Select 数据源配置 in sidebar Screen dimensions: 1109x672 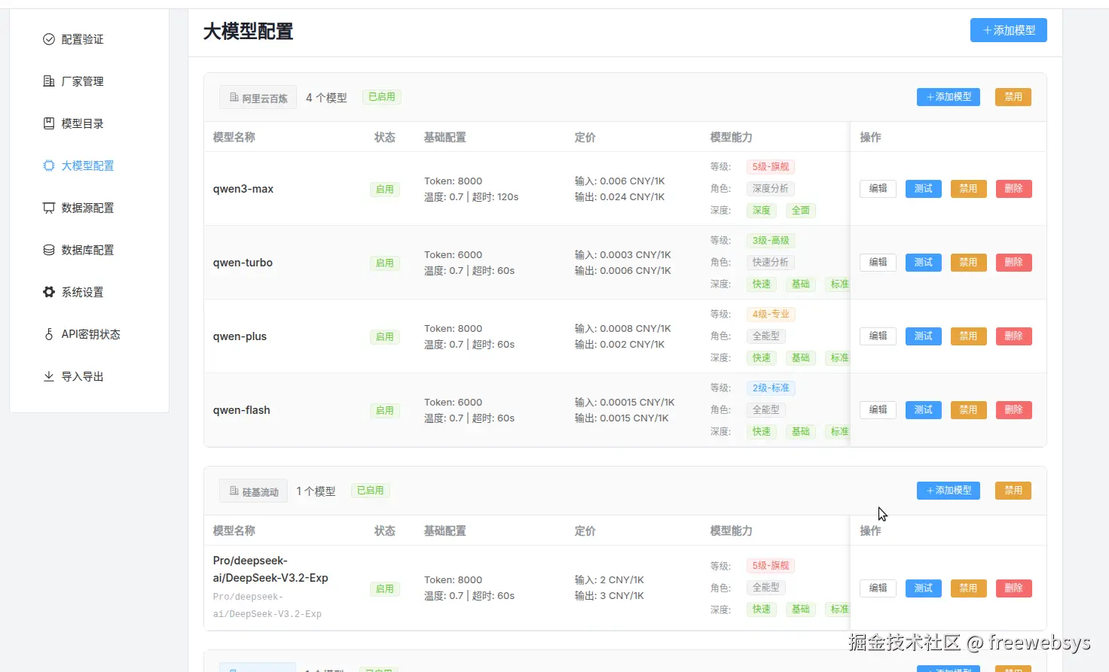89,208
